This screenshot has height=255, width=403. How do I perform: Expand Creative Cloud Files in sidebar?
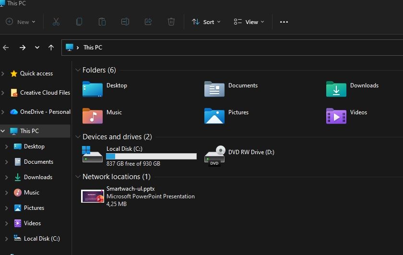click(3, 93)
